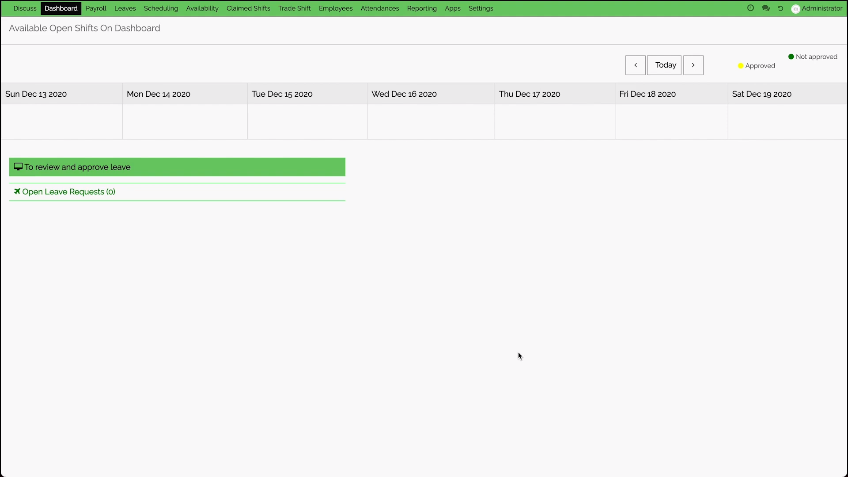The image size is (848, 477).
Task: Open the Reporting menu
Action: [421, 8]
